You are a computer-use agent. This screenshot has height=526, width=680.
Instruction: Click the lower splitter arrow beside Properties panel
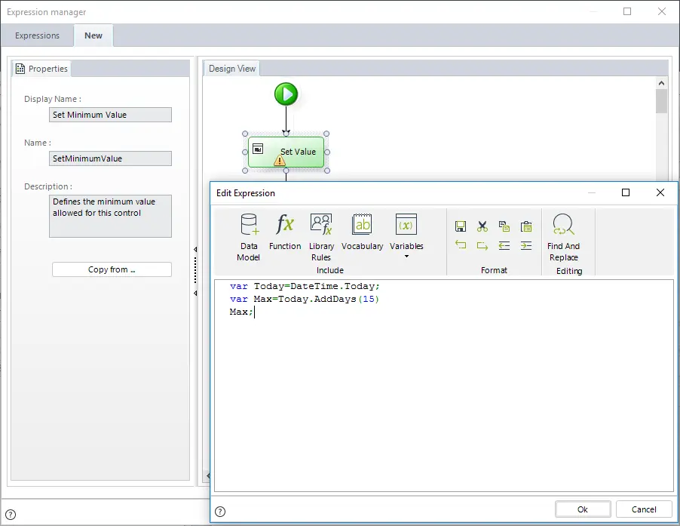pyautogui.click(x=195, y=294)
